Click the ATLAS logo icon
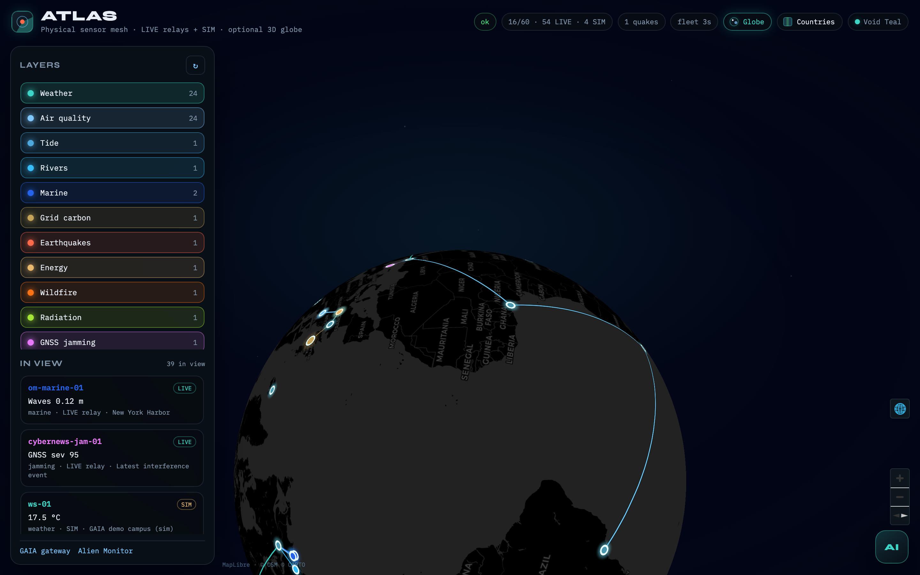This screenshot has height=575, width=920. coord(22,22)
